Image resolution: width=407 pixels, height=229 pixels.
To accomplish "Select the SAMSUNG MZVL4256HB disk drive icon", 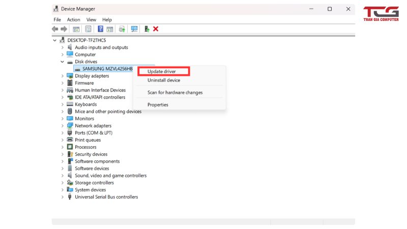I will pos(77,69).
